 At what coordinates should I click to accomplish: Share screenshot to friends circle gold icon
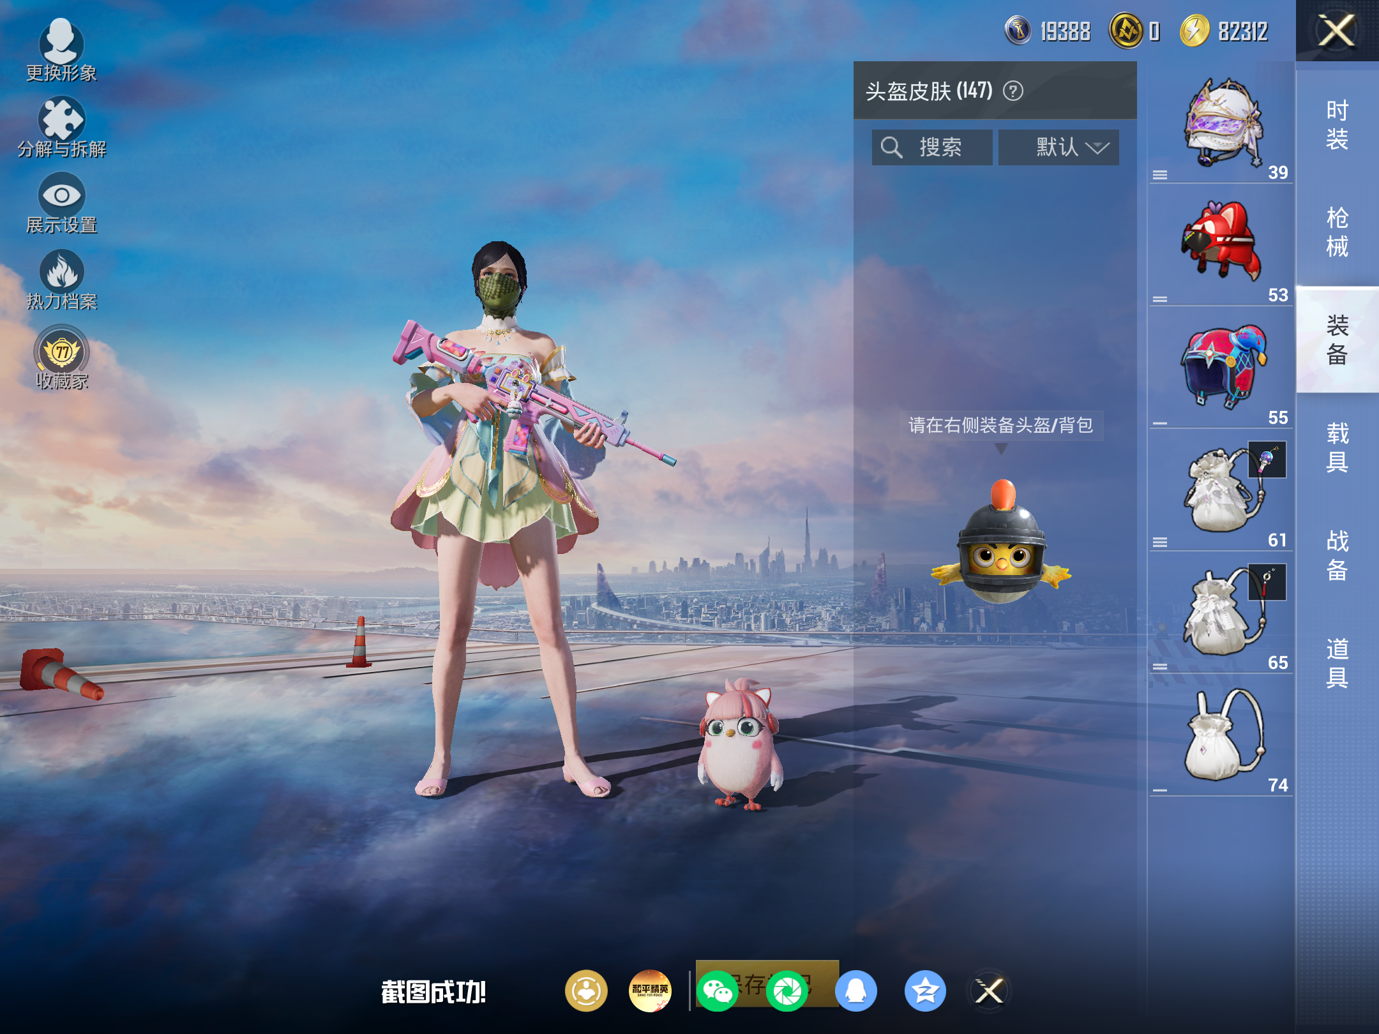pos(585,991)
